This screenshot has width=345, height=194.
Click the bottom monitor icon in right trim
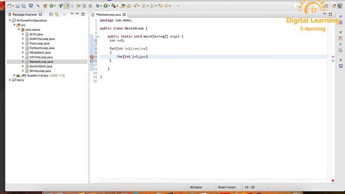point(341,66)
